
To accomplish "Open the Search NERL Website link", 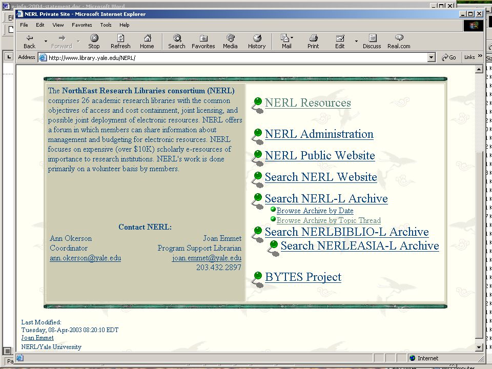I will tap(321, 177).
